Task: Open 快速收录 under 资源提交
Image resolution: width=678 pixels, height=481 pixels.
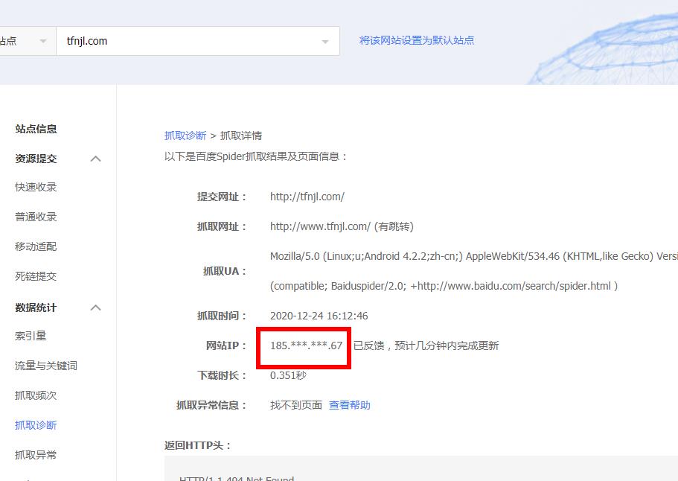Action: click(38, 187)
